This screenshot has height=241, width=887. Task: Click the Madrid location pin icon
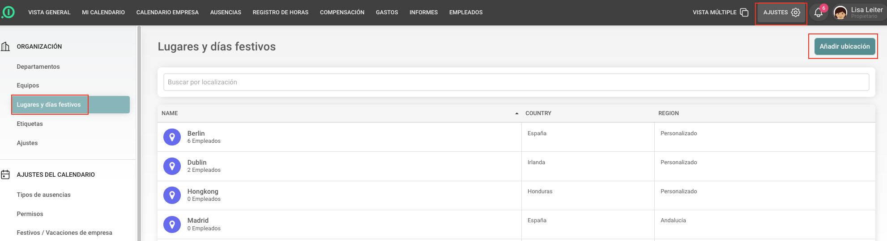pos(172,224)
